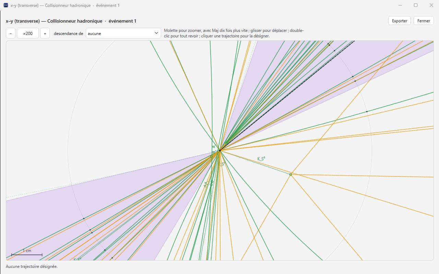Viewport: 439px width, 274px height.
Task: Click the "descendance de" label
Action: click(x=69, y=34)
